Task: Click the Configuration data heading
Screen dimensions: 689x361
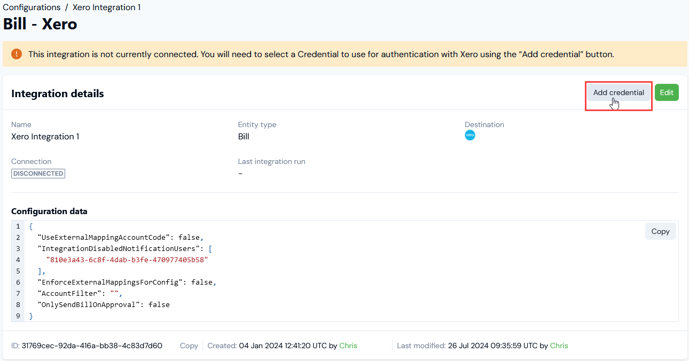Action: [x=49, y=211]
